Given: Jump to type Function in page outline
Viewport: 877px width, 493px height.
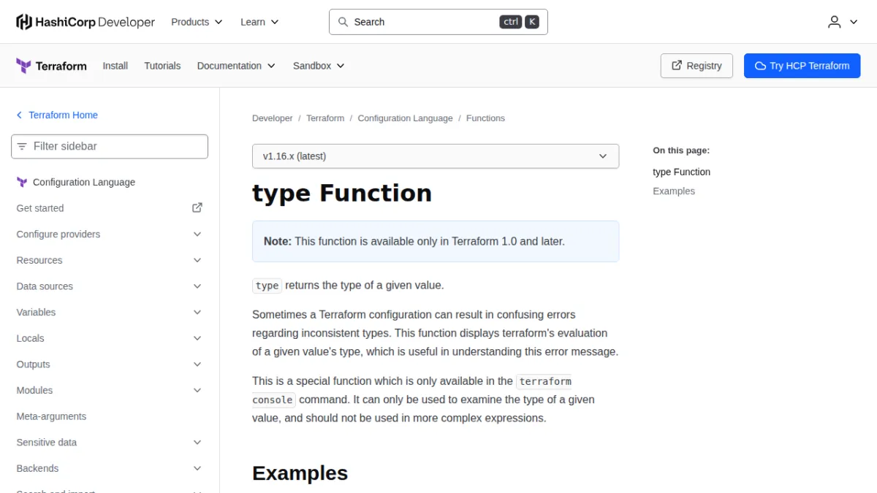Looking at the screenshot, I should click(x=681, y=172).
